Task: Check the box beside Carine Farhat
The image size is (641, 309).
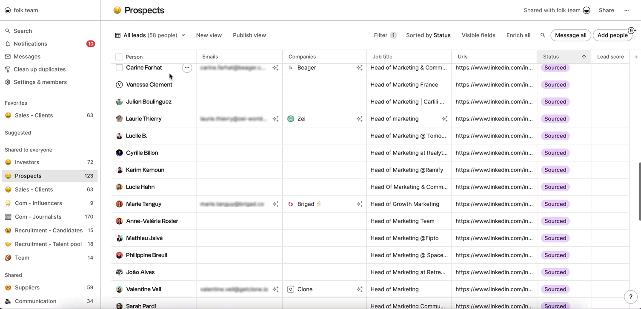Action: (x=119, y=68)
